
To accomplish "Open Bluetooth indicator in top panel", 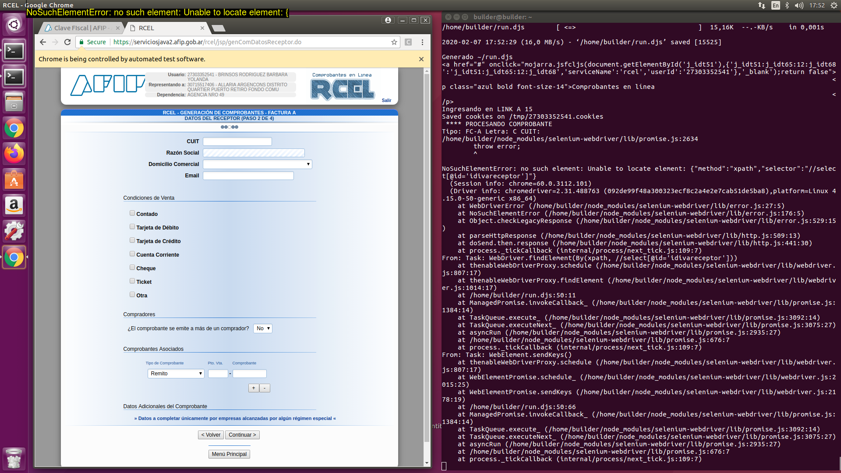I will pos(787,5).
